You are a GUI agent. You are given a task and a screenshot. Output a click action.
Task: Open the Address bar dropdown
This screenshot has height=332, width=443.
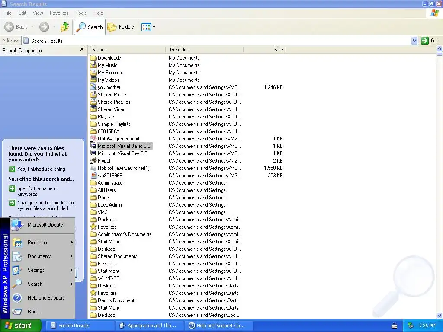pos(414,41)
